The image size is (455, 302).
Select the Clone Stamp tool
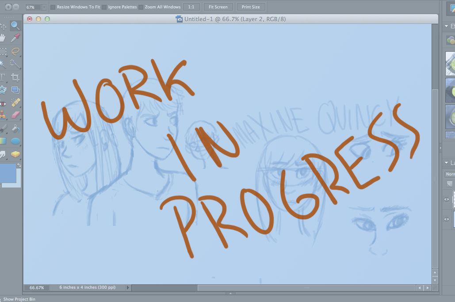click(3, 115)
